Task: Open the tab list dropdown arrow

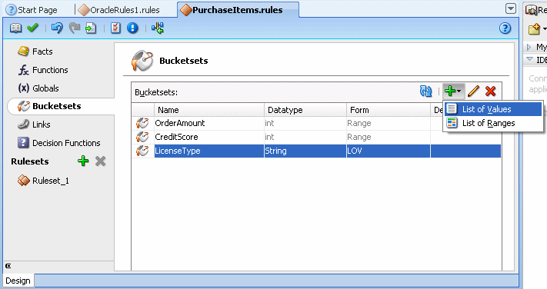Action: 511,8
